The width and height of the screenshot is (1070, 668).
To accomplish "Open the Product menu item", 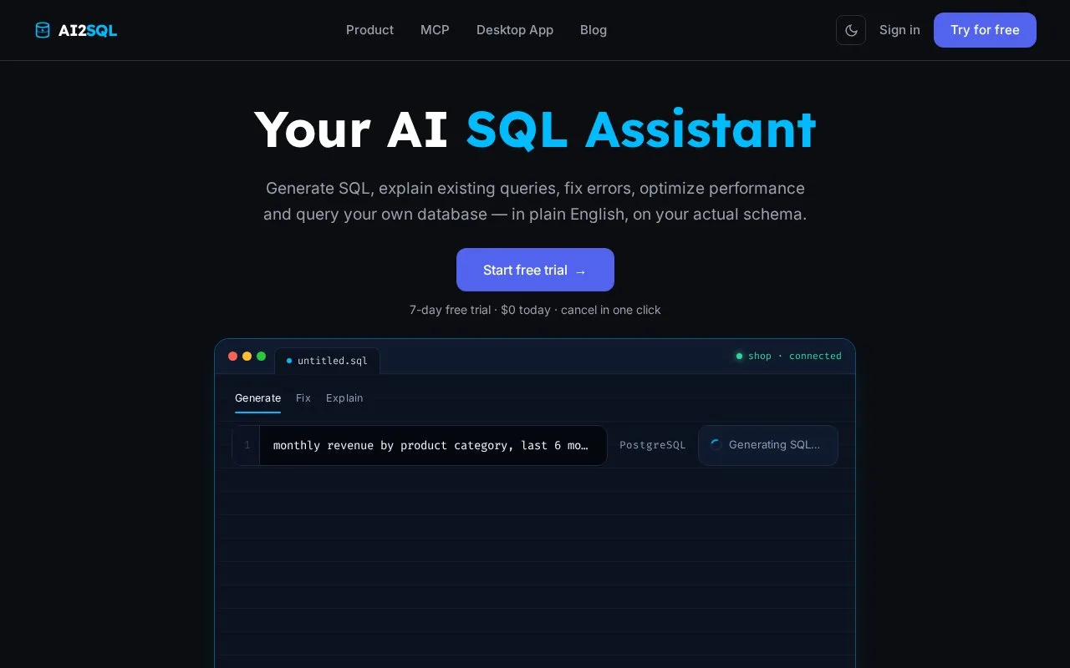I will 369,30.
